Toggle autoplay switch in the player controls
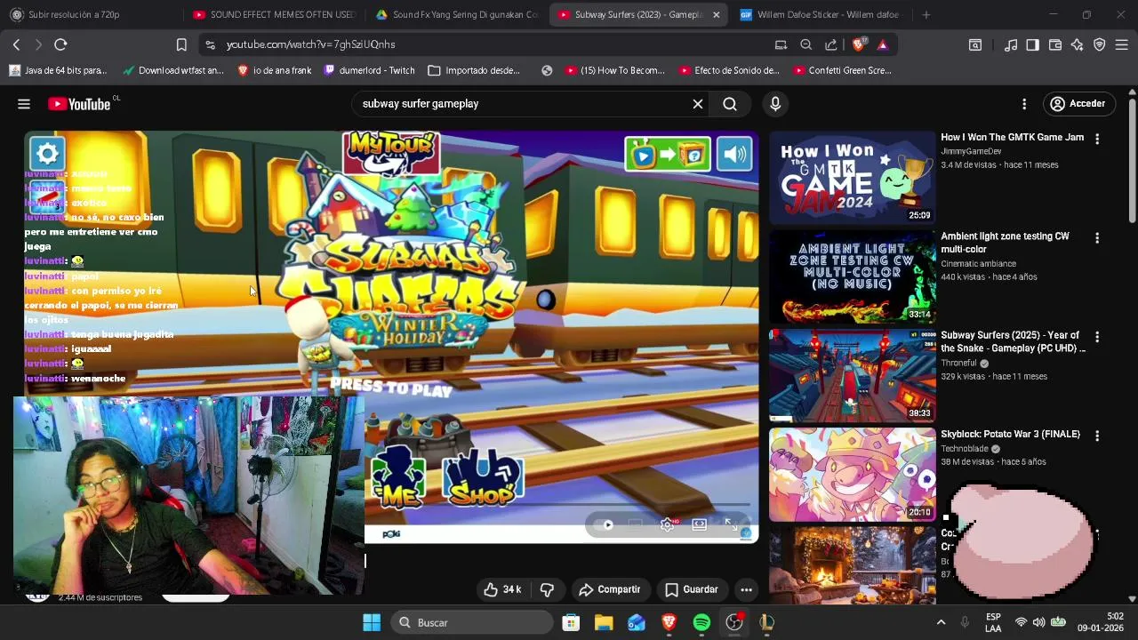Image resolution: width=1138 pixels, height=640 pixels. point(604,524)
